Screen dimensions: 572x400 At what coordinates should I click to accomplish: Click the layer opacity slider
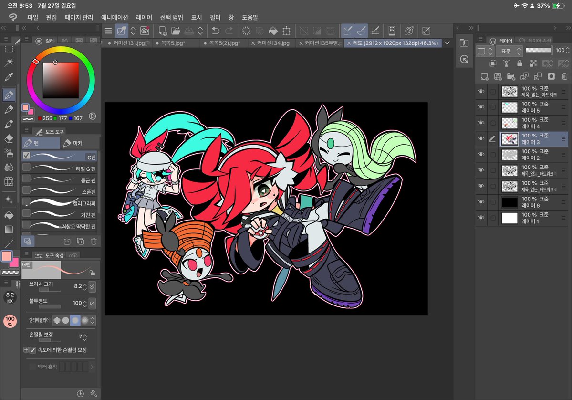pyautogui.click(x=539, y=51)
